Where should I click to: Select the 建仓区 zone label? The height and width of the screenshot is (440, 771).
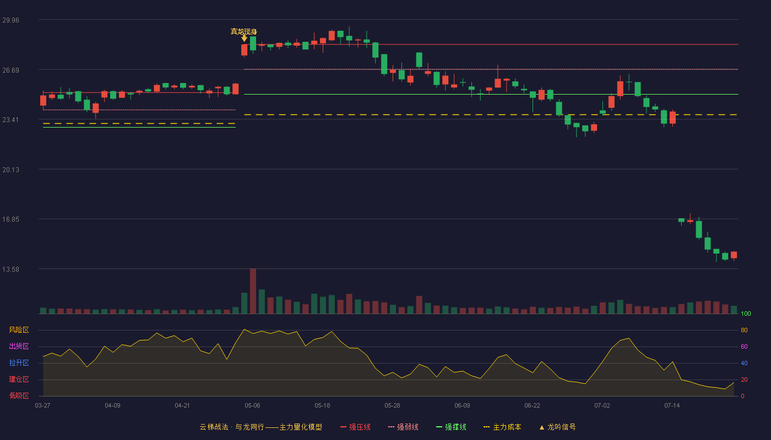(19, 380)
